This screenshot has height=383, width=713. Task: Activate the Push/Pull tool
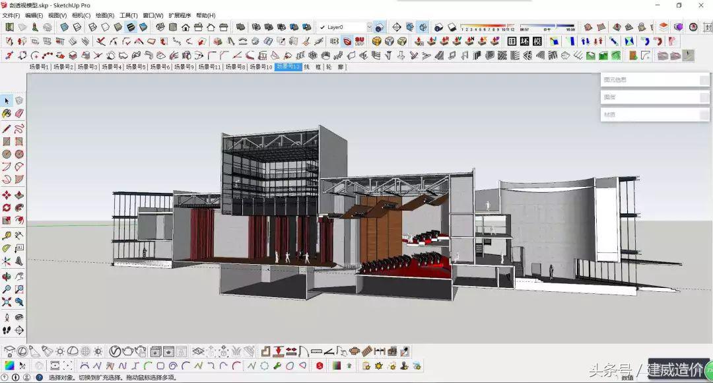coord(18,197)
